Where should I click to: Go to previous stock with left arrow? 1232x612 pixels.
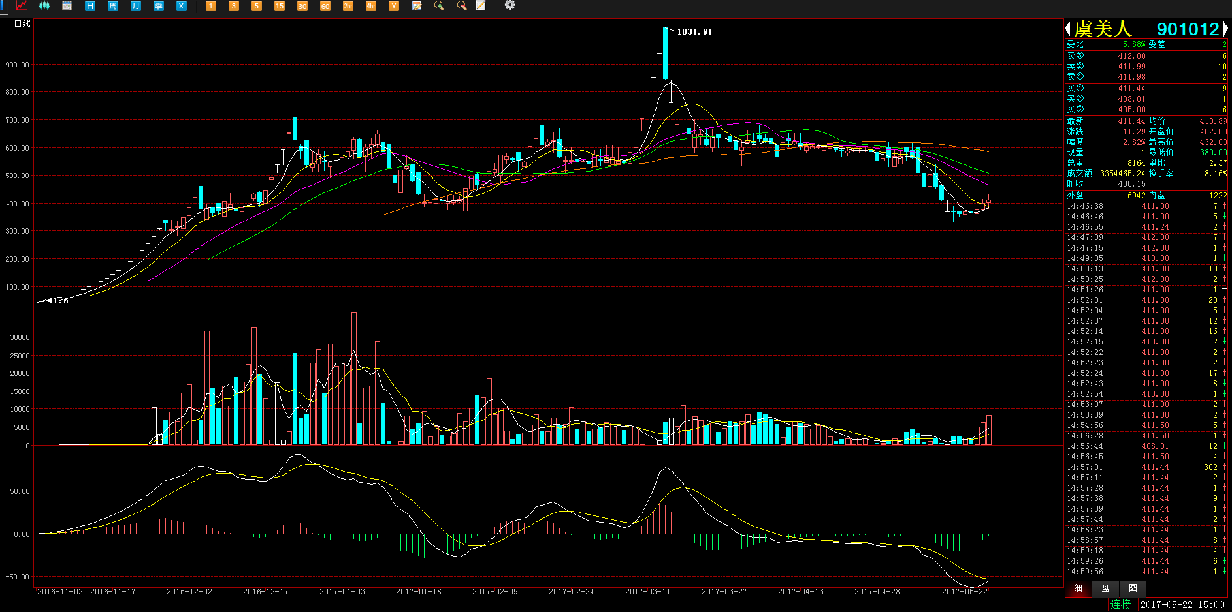pos(1067,29)
